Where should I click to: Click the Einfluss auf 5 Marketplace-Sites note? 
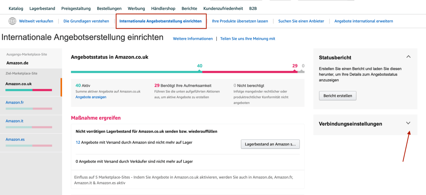[184, 180]
